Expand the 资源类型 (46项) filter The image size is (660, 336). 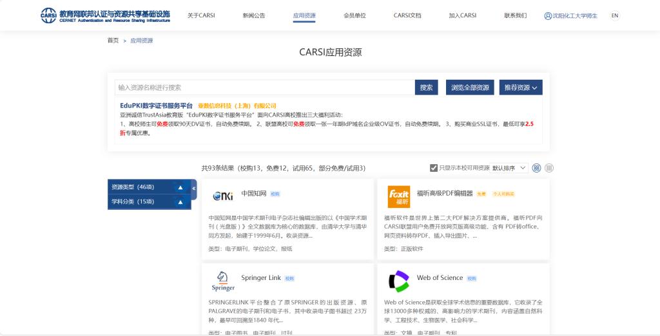point(149,187)
